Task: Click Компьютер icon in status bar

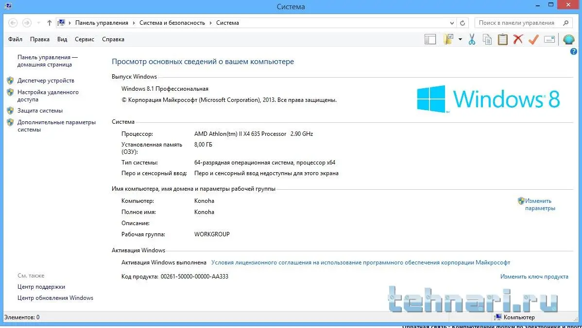Action: tap(498, 317)
